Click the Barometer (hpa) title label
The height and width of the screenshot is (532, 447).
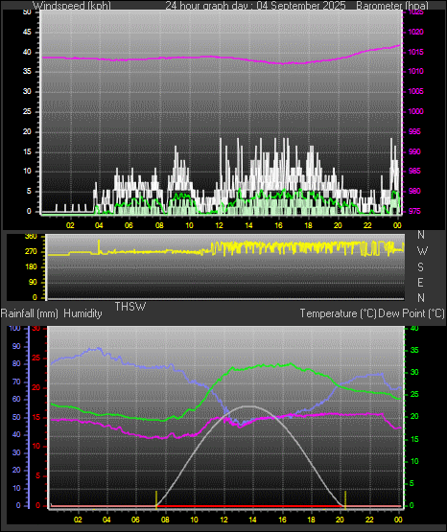pyautogui.click(x=392, y=6)
